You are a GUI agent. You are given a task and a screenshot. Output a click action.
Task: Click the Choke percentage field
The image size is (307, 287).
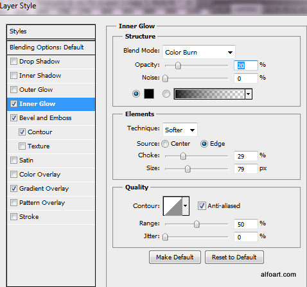coord(246,156)
